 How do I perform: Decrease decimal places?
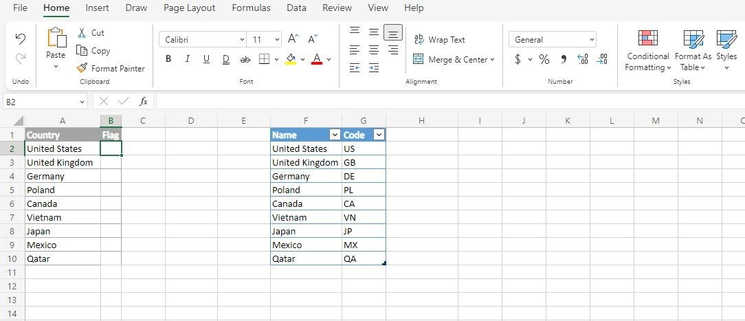click(602, 59)
